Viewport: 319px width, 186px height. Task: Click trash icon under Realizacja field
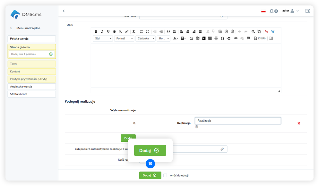[x=197, y=127]
